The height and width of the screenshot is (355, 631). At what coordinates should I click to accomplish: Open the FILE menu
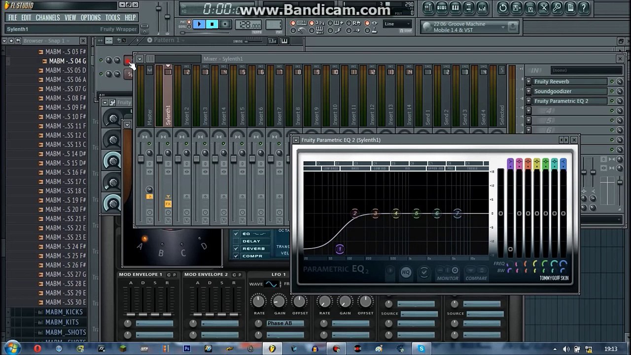12,17
